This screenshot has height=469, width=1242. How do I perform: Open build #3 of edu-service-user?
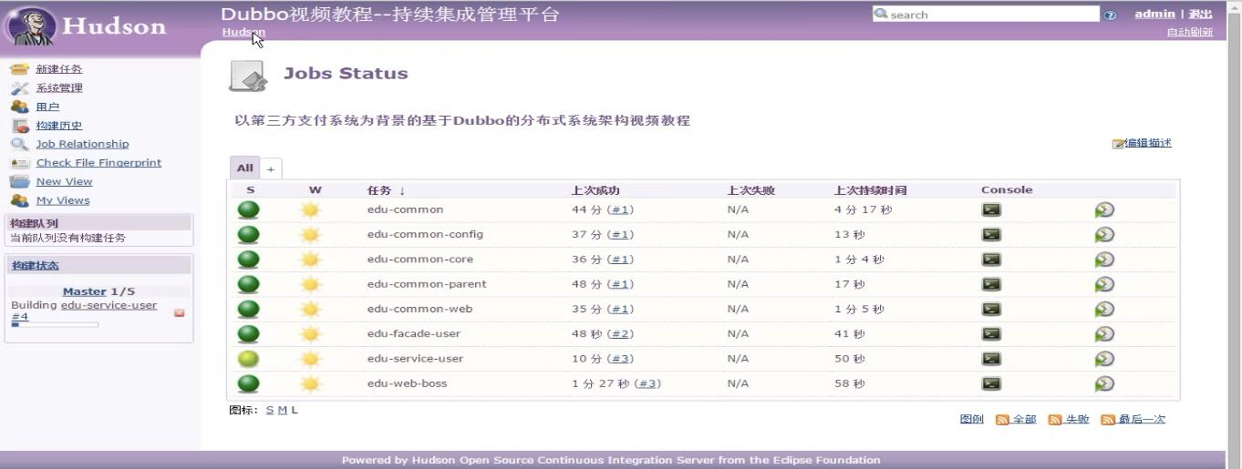pos(621,359)
